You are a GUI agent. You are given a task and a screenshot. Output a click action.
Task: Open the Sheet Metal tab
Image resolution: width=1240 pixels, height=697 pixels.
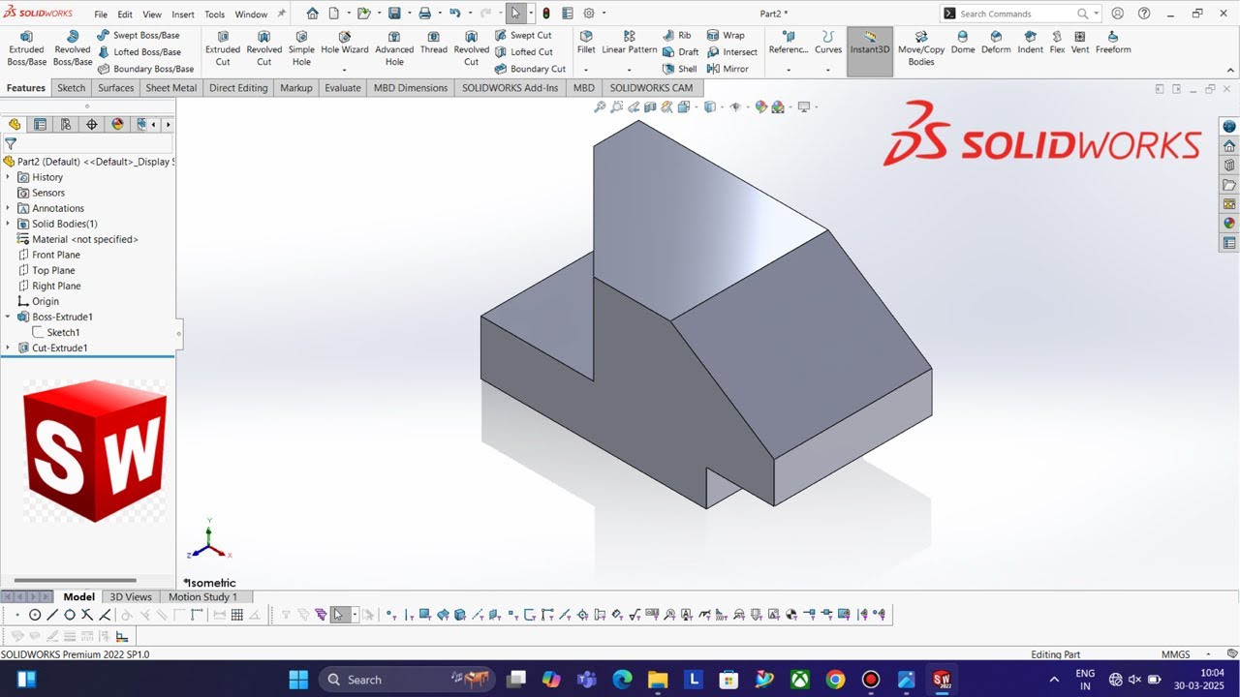coord(171,88)
